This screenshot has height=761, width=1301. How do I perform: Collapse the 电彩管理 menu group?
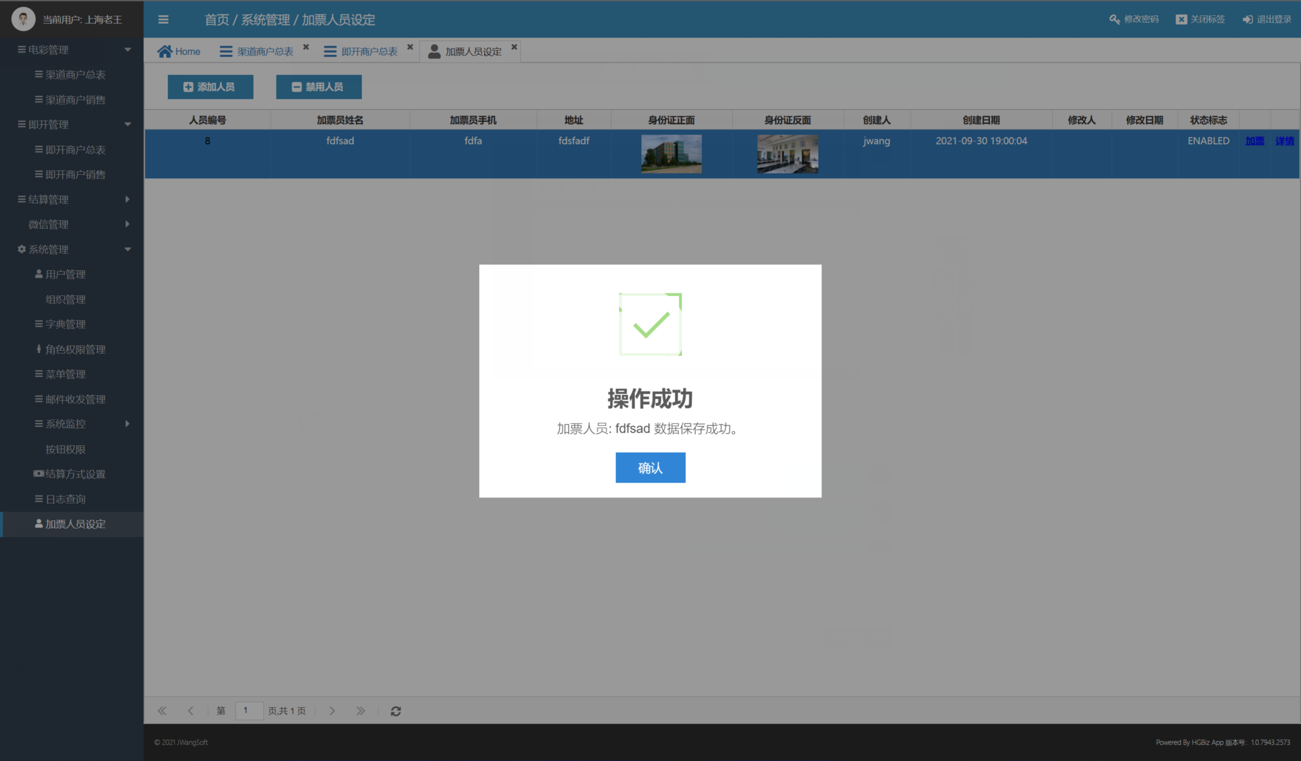coord(72,50)
